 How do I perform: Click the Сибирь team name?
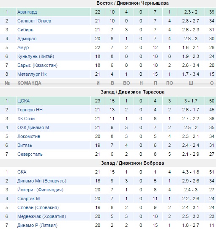[25, 30]
